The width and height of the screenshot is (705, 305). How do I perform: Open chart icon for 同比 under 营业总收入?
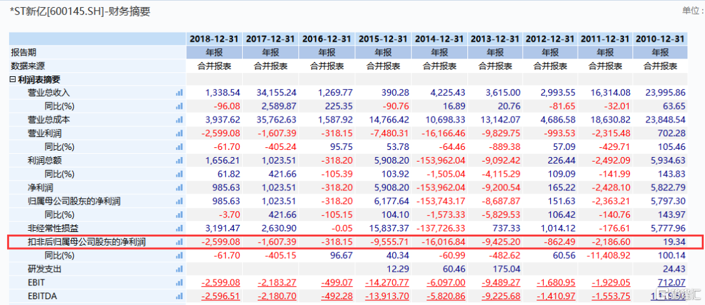[180, 106]
